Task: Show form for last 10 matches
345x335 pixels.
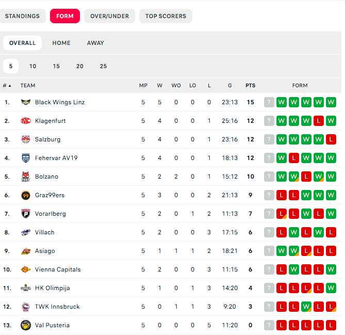Action: click(33, 66)
